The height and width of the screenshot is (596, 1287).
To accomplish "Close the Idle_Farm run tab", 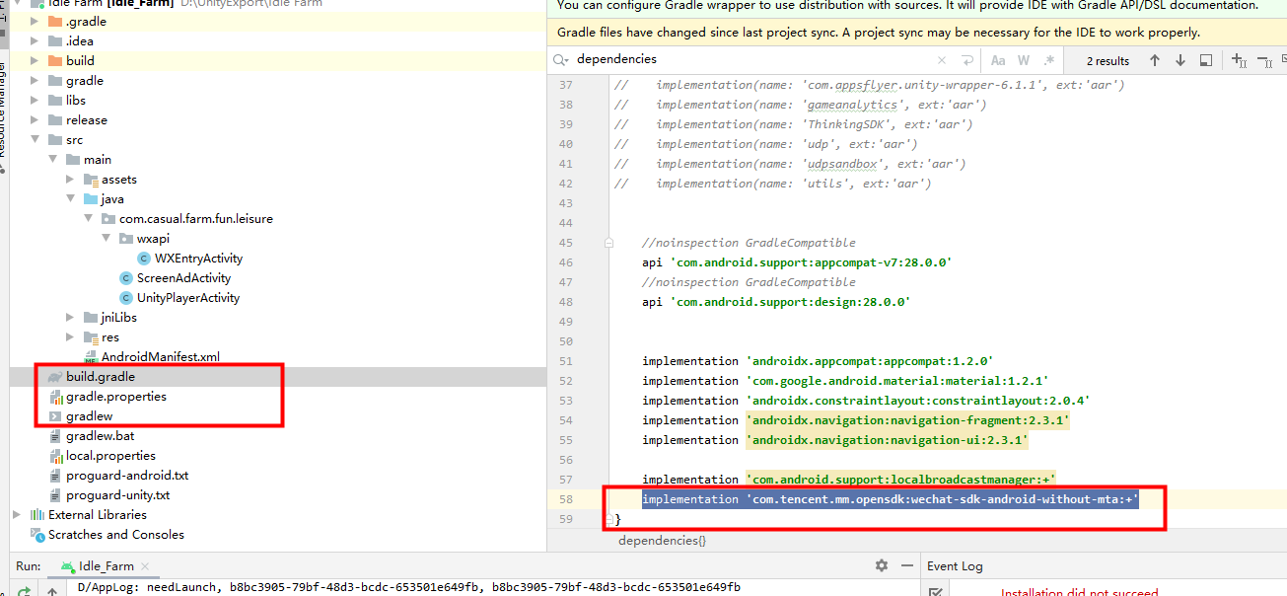I will [x=144, y=566].
